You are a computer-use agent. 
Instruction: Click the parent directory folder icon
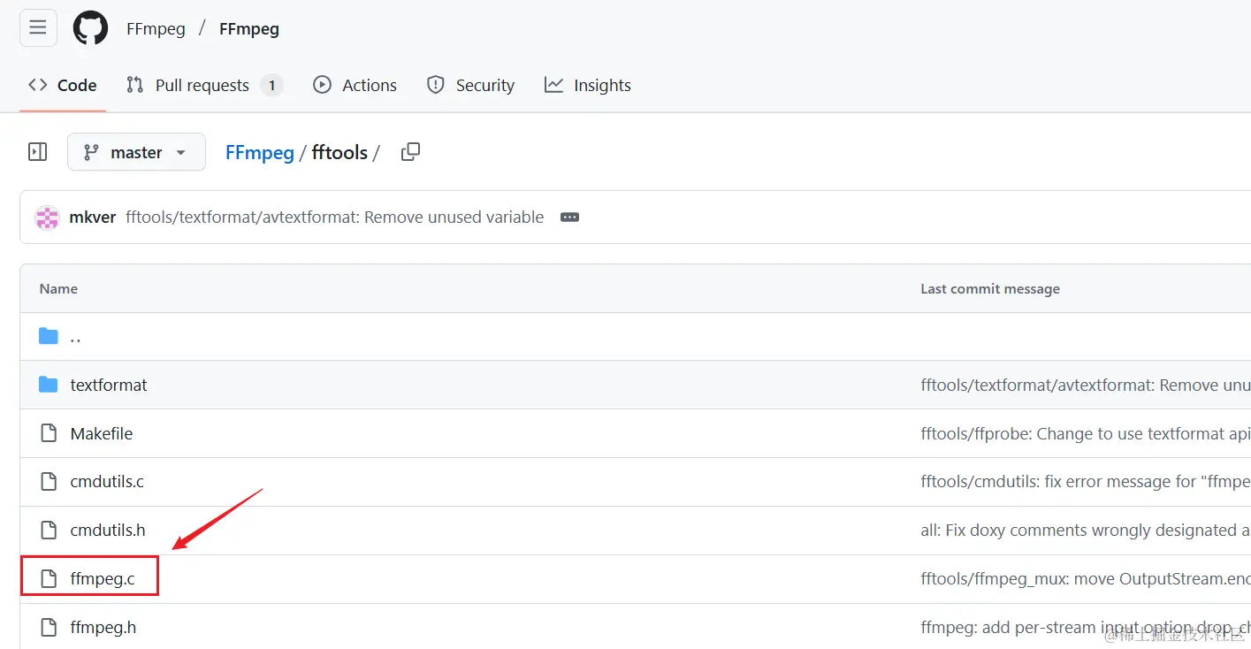point(49,336)
